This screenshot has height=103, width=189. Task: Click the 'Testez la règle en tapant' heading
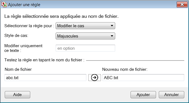point(44,60)
